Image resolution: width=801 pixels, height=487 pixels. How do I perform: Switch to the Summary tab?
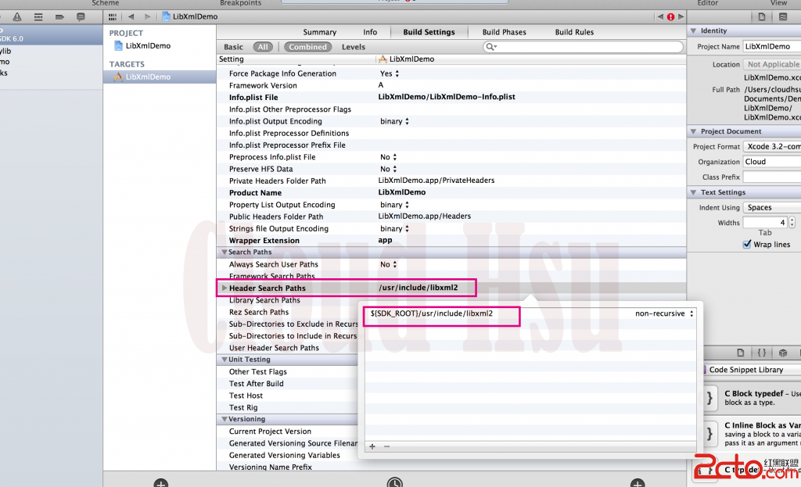320,32
